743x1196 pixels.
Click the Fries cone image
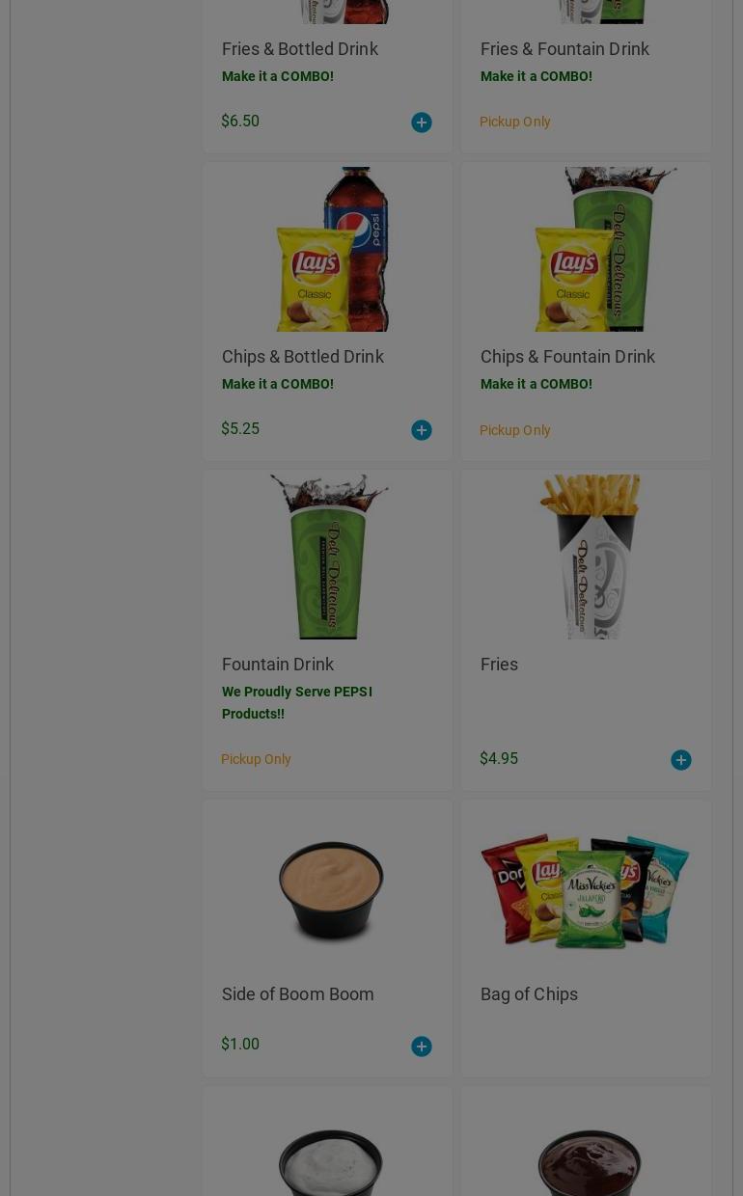pyautogui.click(x=589, y=557)
